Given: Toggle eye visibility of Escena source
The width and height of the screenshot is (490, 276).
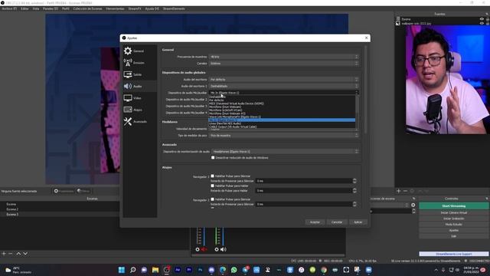Looking at the screenshot, I should point(482,19).
